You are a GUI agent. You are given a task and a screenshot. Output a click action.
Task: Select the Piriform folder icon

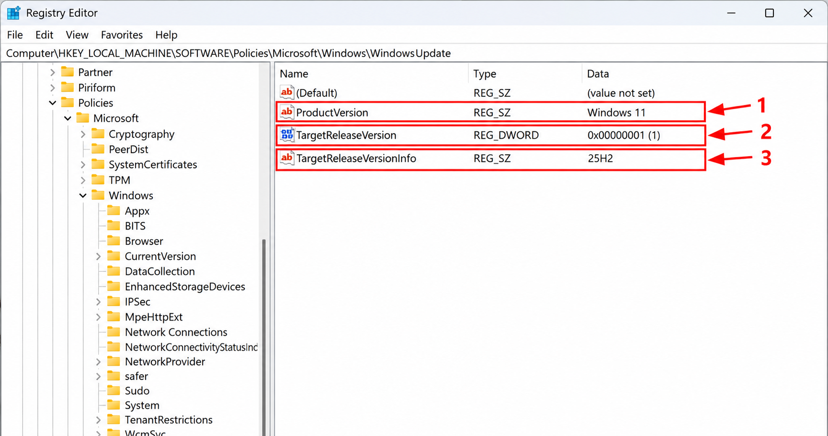pyautogui.click(x=68, y=87)
